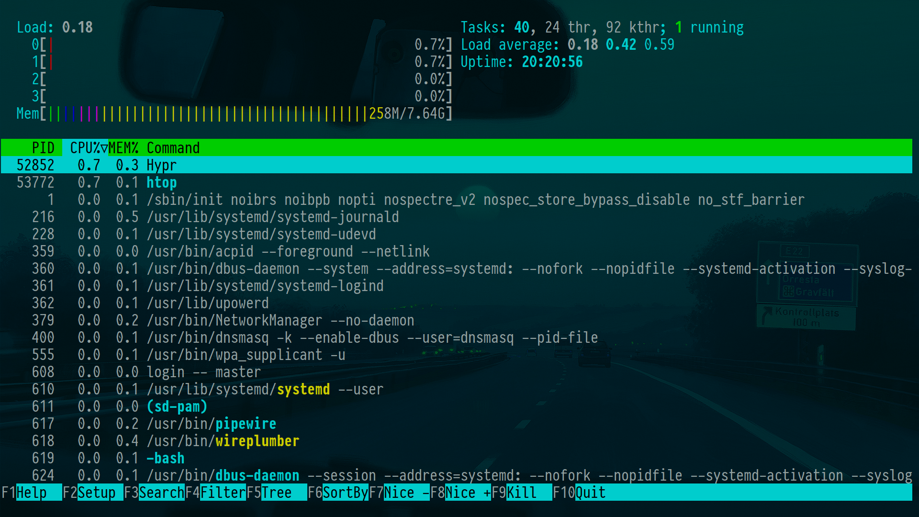Select the htop process row

(x=457, y=182)
